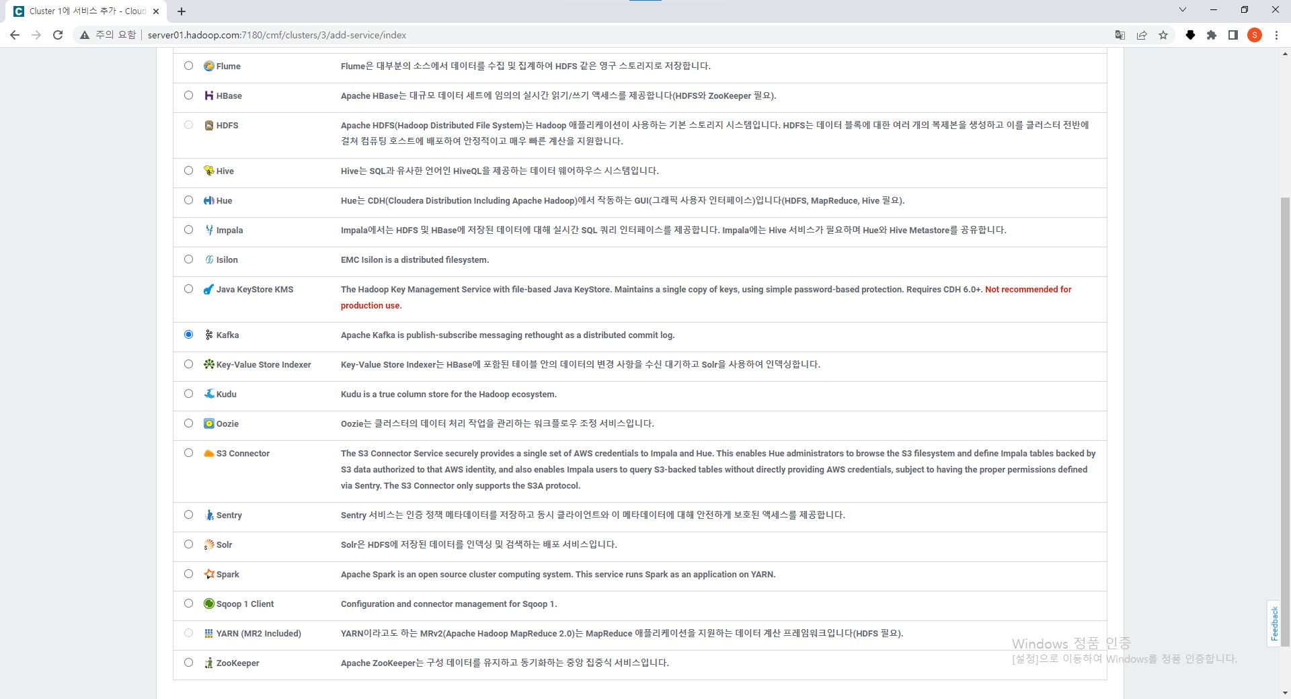The width and height of the screenshot is (1291, 699).
Task: Select the Oozie radio button
Action: click(x=188, y=423)
